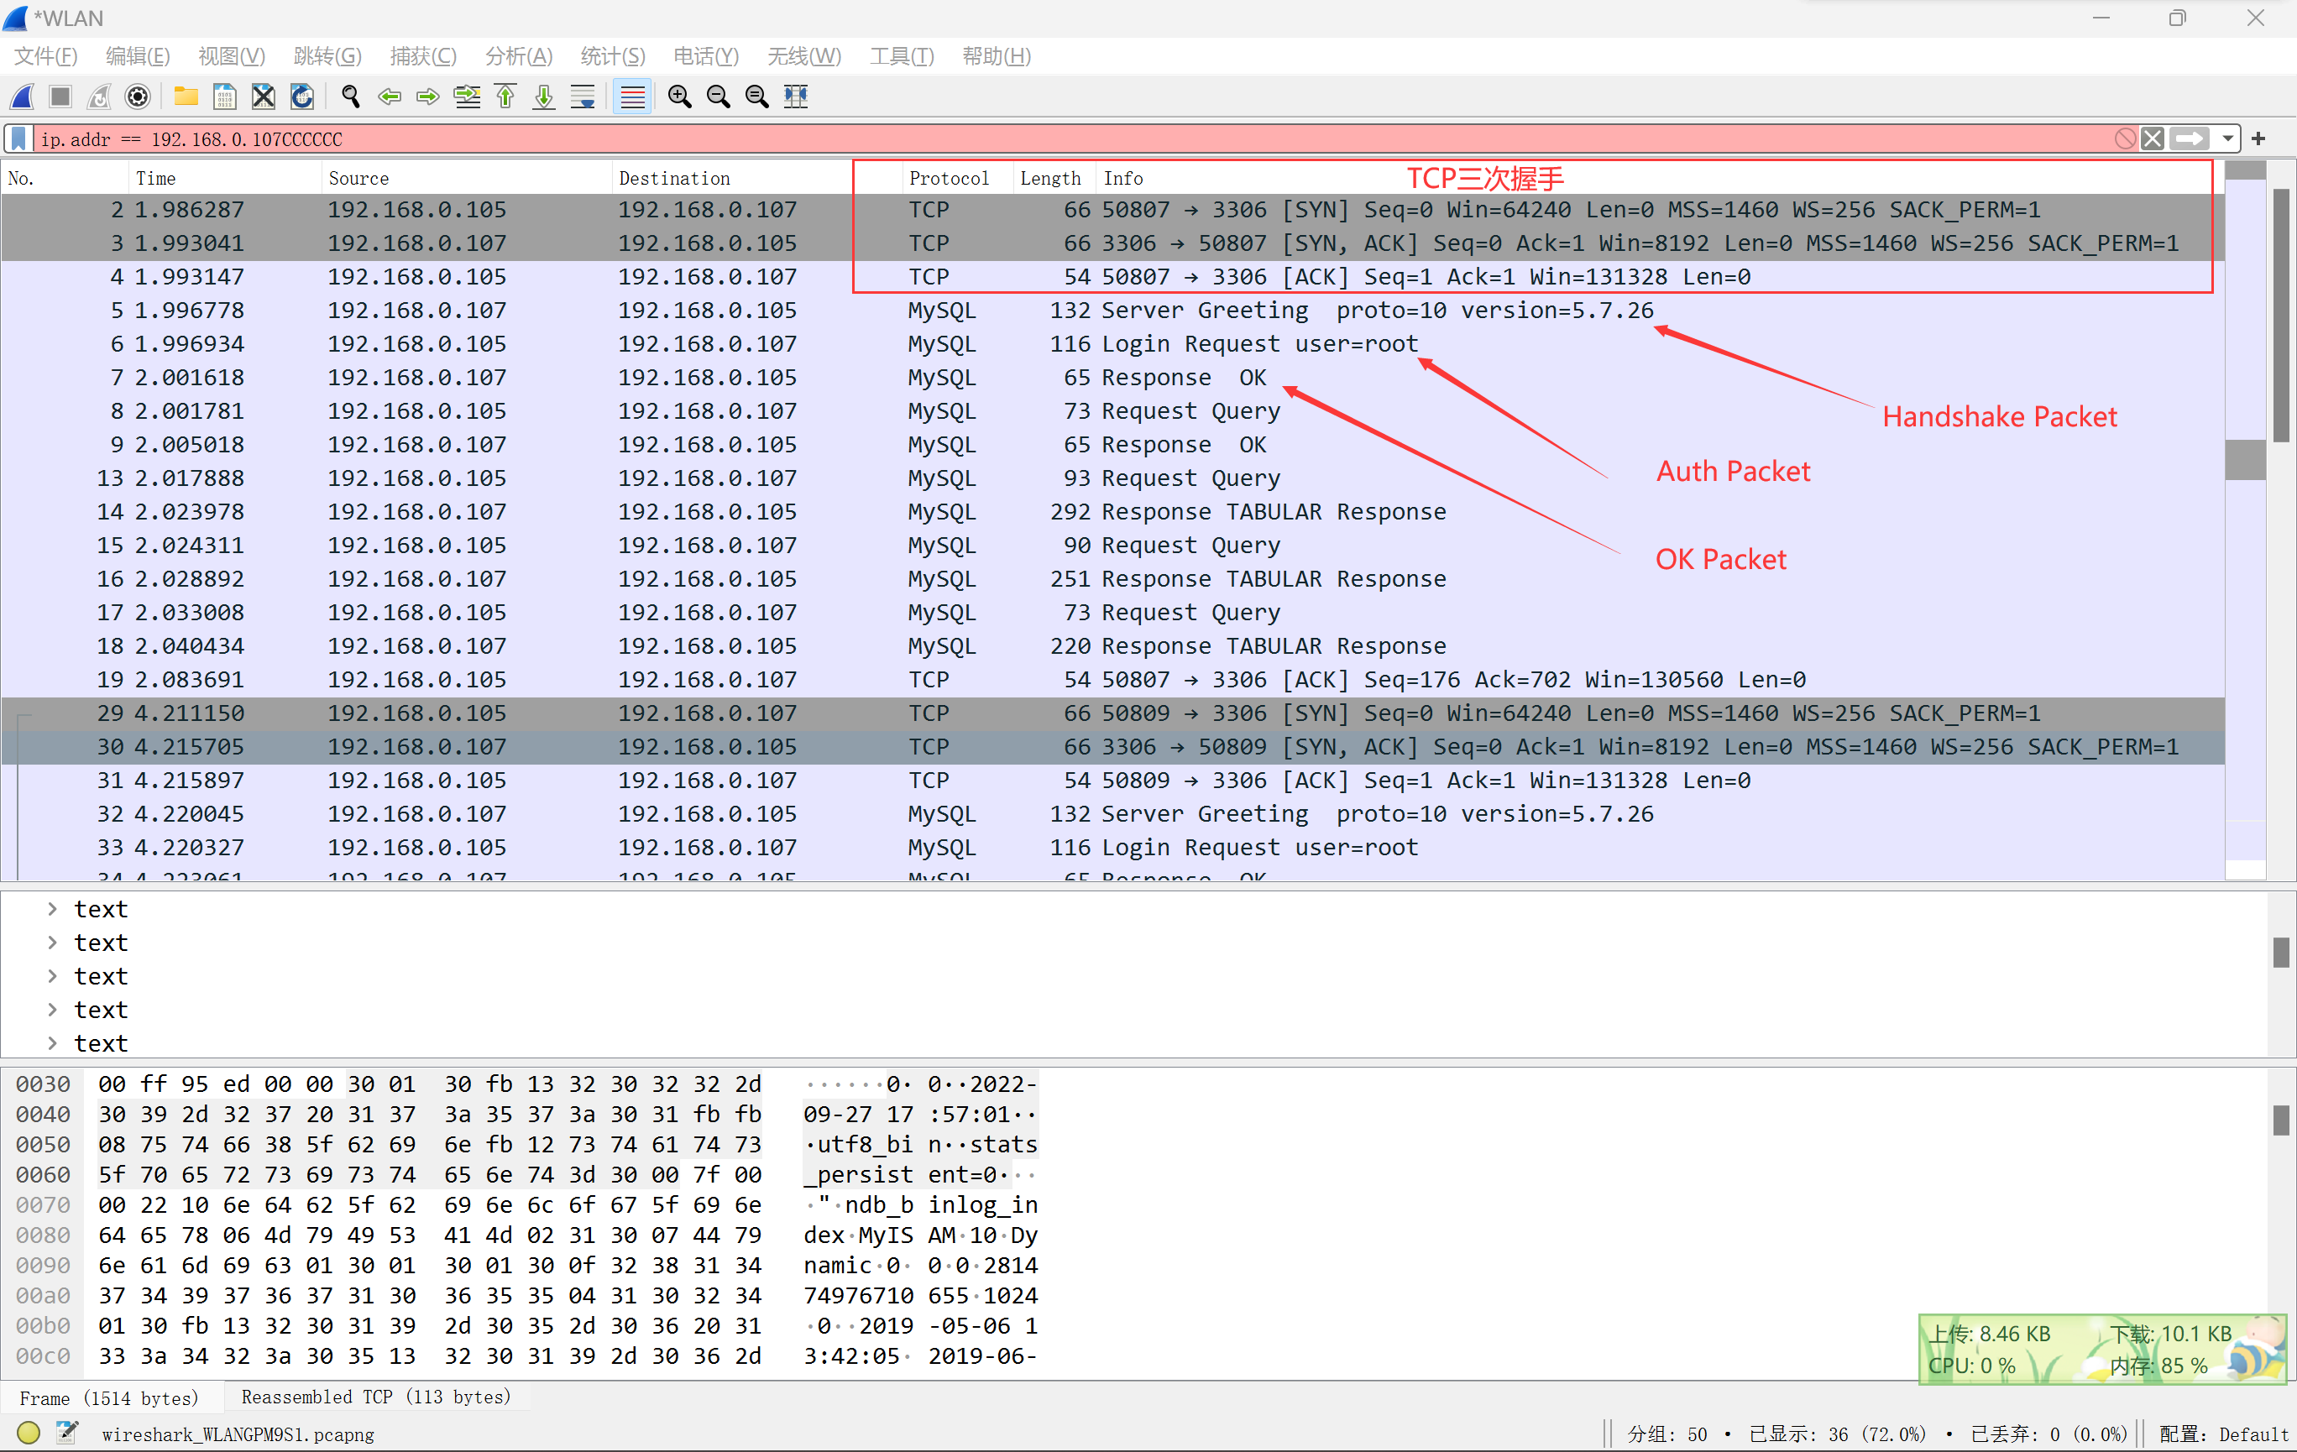Select packet 6, Login Request at 1.996934
2297x1452 pixels.
pos(1112,344)
